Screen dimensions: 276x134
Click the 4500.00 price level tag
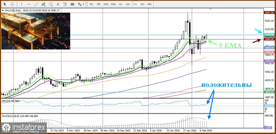coord(269,61)
